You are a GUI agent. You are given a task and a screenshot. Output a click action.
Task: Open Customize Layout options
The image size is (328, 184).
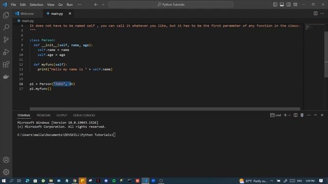[x=295, y=5]
